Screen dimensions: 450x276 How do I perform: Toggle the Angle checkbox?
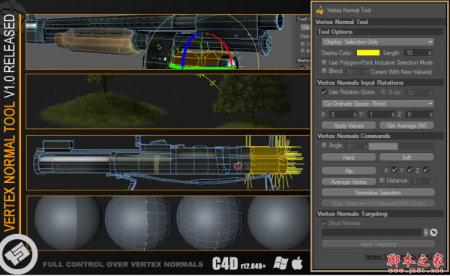[x=324, y=145]
